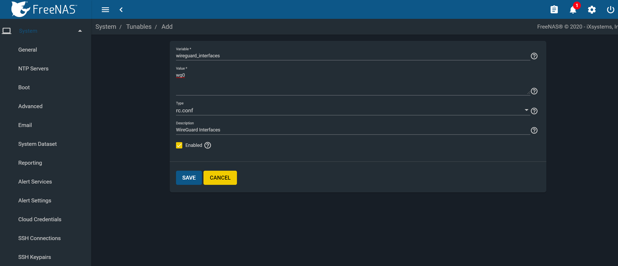Viewport: 618px width, 266px height.
Task: Focus the Description input field
Action: point(353,130)
